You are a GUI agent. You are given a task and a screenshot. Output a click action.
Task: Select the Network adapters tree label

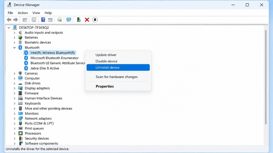38,118
